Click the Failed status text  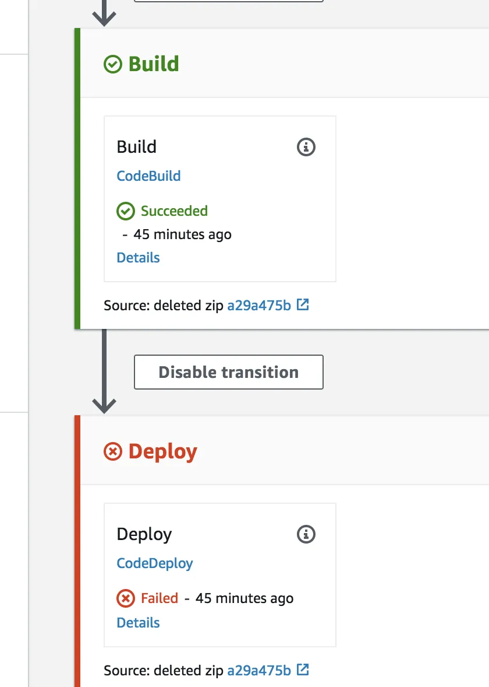tap(160, 598)
